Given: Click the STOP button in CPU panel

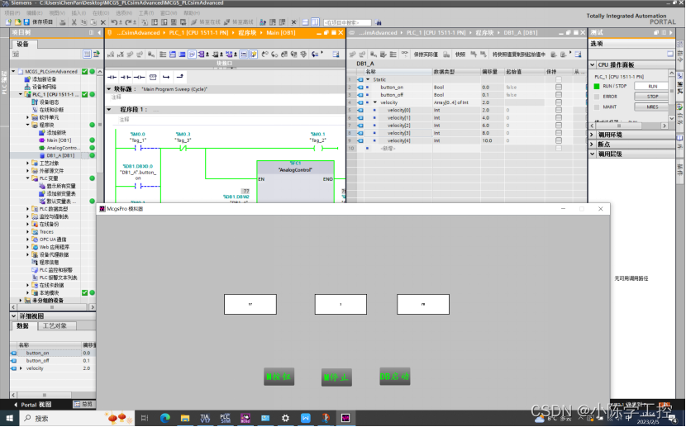Looking at the screenshot, I should (x=652, y=97).
